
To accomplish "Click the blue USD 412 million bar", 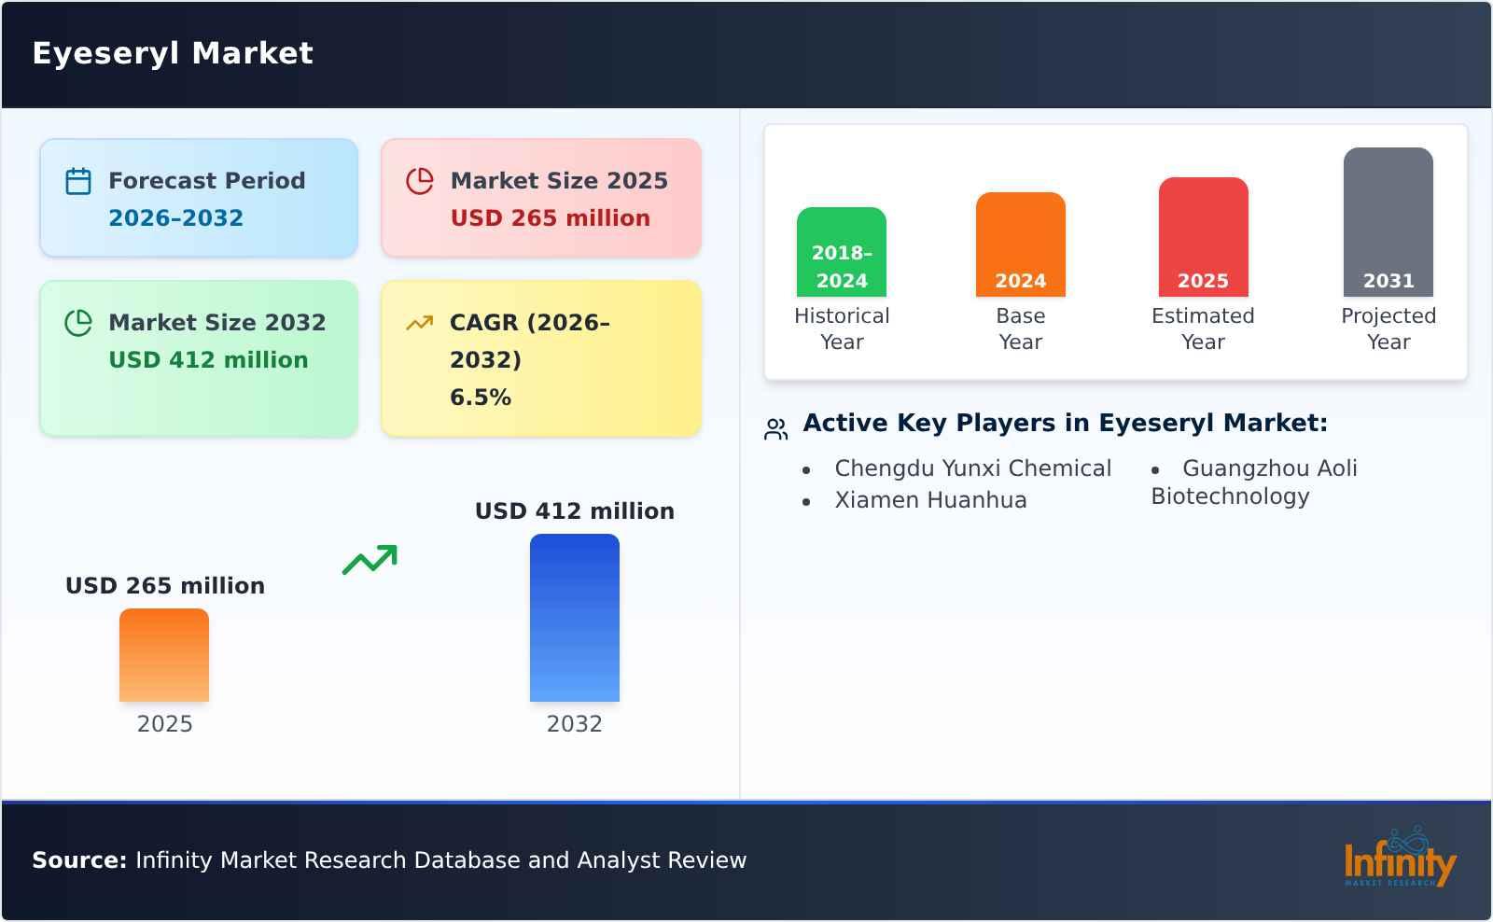I will (574, 616).
